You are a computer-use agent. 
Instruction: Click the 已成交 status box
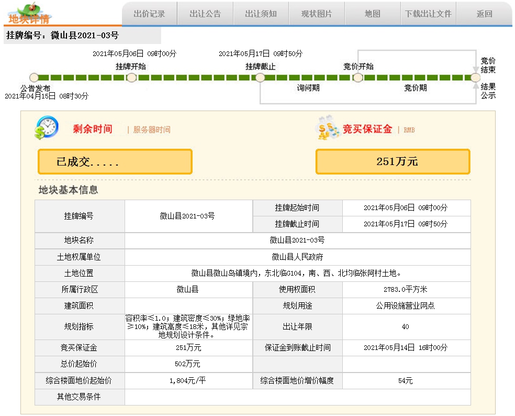point(115,161)
